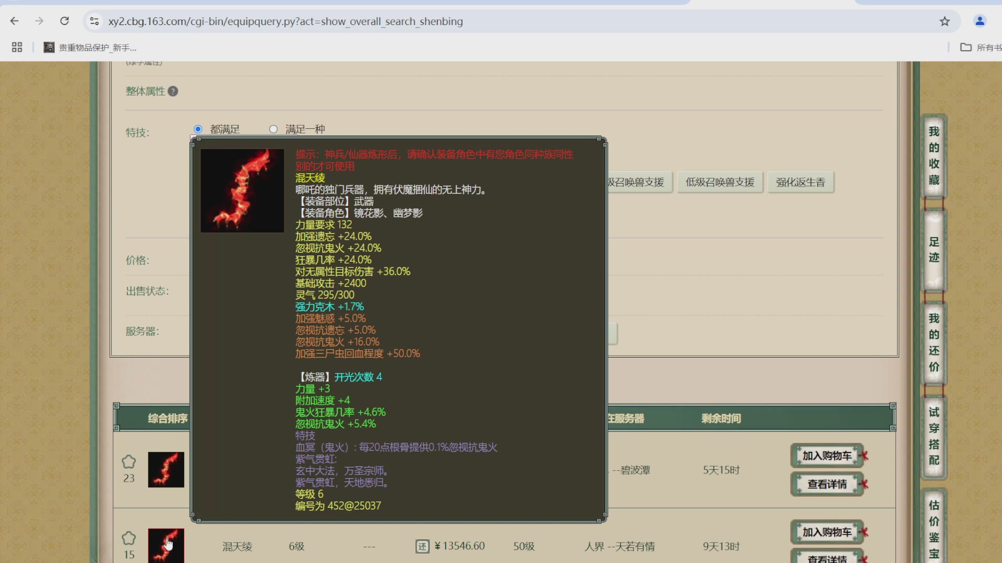Click large 混天绫 image in tooltip

[242, 190]
